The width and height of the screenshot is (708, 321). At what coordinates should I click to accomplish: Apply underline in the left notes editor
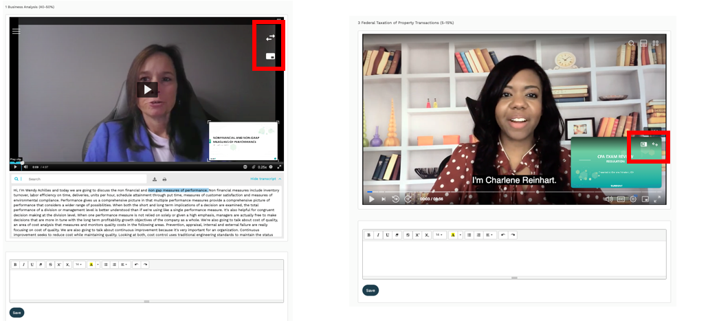(x=32, y=265)
